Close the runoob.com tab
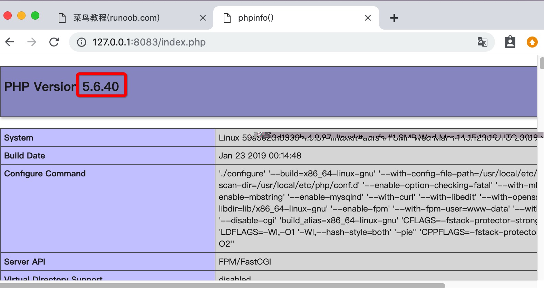This screenshot has height=288, width=544. pyautogui.click(x=203, y=18)
